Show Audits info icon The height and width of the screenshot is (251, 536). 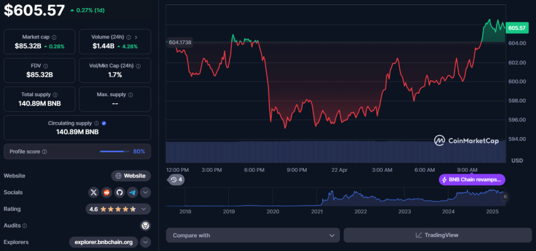[x=25, y=226]
